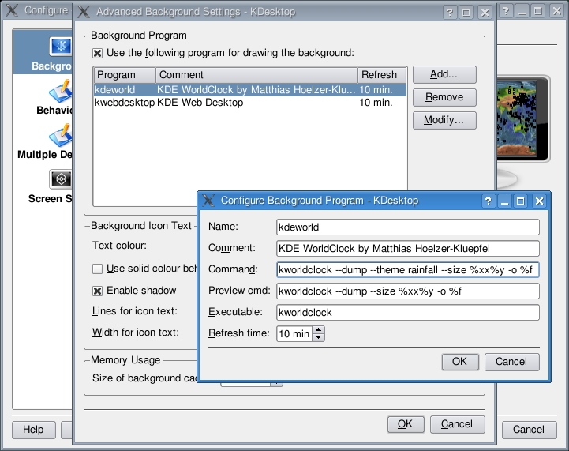The width and height of the screenshot is (569, 451).
Task: Click the 'Memory Usage' group title
Action: click(125, 360)
